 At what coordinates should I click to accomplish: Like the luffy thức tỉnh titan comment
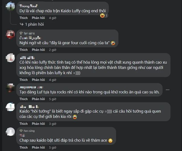click(x=24, y=80)
